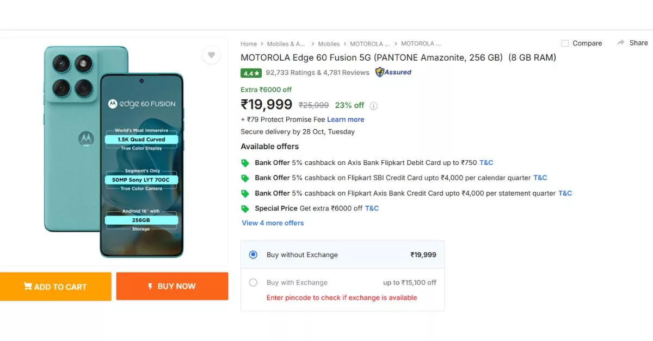Add product to wishlist via heart icon

(211, 55)
